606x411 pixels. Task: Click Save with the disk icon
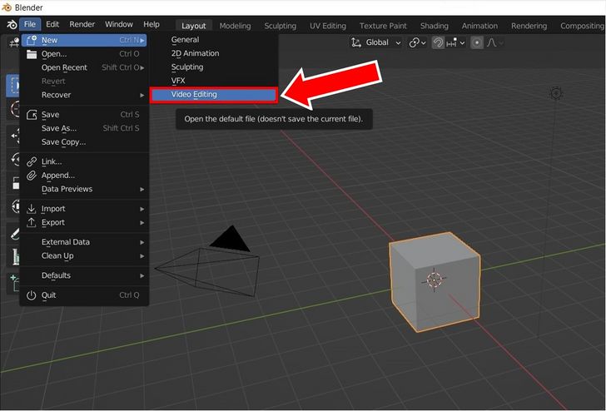(84, 115)
